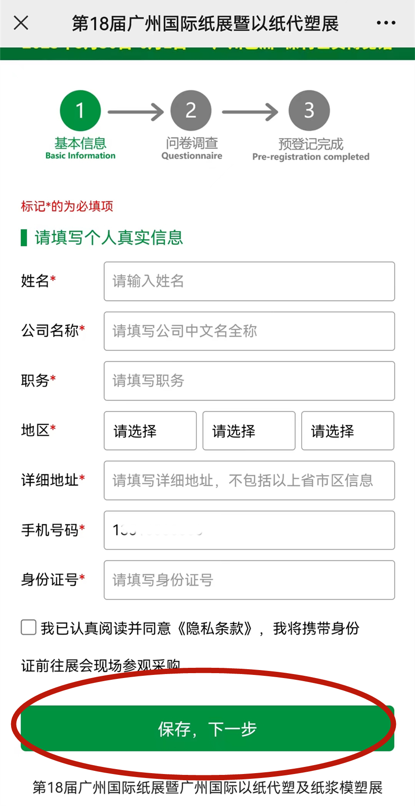Click the 详细地址 detailed address field
The width and height of the screenshot is (415, 806).
(249, 480)
